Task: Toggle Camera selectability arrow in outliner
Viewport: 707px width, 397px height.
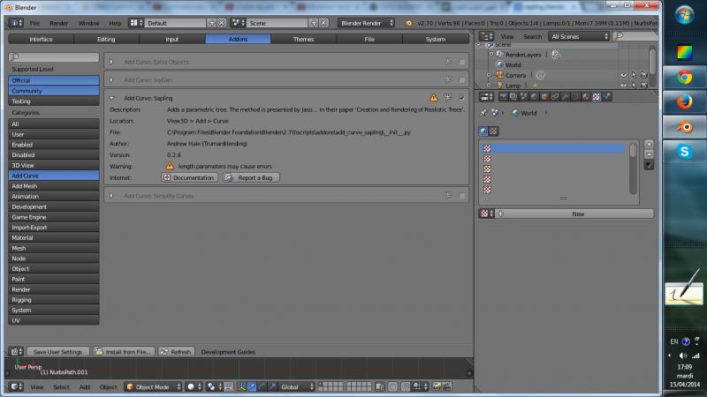Action: [x=634, y=75]
